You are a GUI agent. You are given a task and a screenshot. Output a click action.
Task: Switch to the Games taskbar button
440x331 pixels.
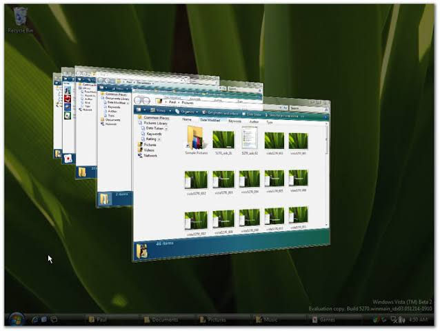336,319
